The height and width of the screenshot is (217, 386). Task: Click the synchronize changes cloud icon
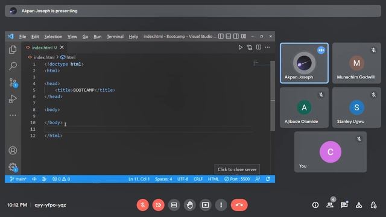pos(34,179)
